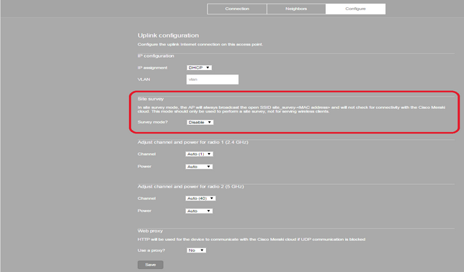Click the IP configuration section title

tap(156, 56)
